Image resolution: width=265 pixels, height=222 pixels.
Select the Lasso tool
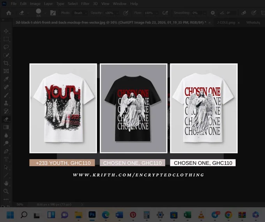(x=6, y=47)
